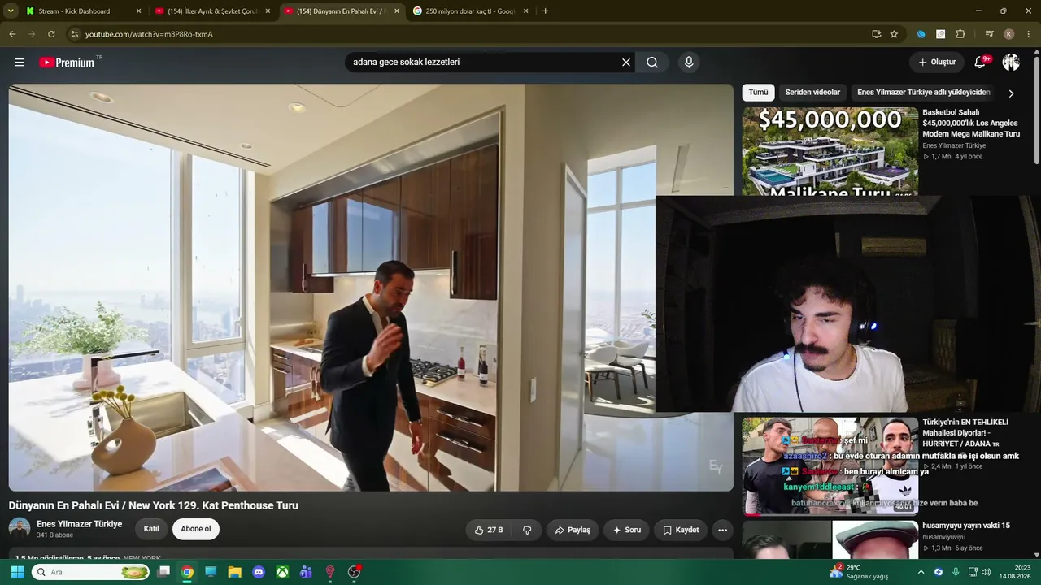Open husamyuyu yayın vakti 15 video title
Screen dimensions: 1041x585
click(x=966, y=526)
